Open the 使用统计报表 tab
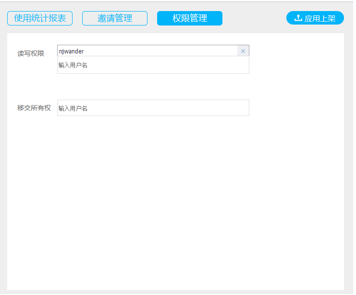This screenshot has width=356, height=295. [40, 18]
